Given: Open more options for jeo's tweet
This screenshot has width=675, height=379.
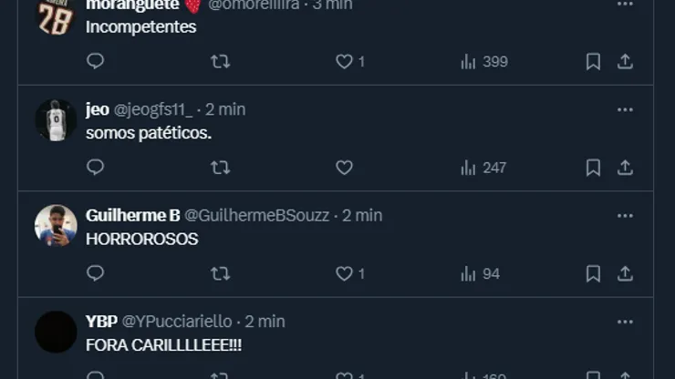Looking at the screenshot, I should click(x=625, y=109).
